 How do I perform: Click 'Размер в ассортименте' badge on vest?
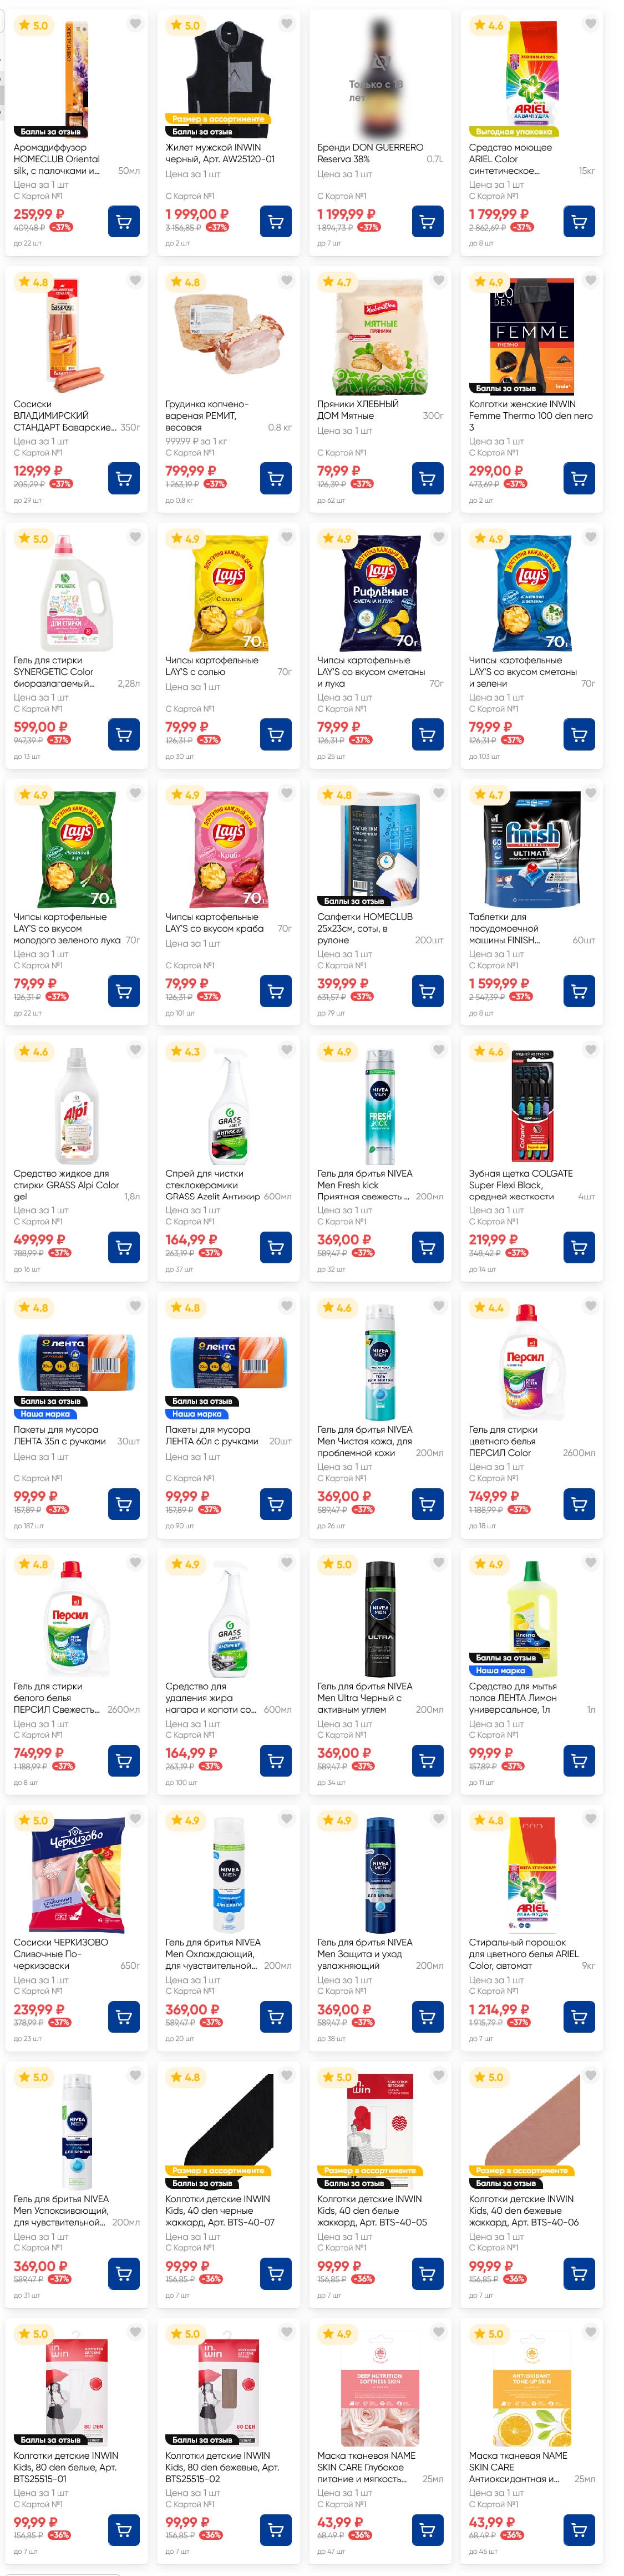pos(217,119)
